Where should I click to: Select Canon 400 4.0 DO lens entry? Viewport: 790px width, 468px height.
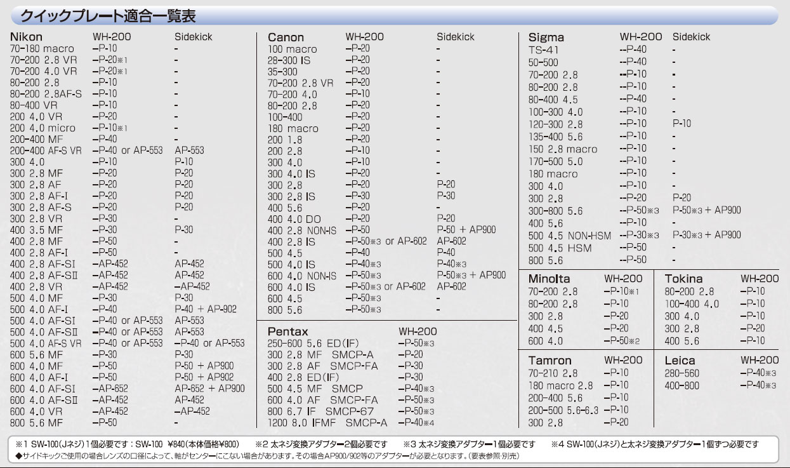tap(294, 218)
